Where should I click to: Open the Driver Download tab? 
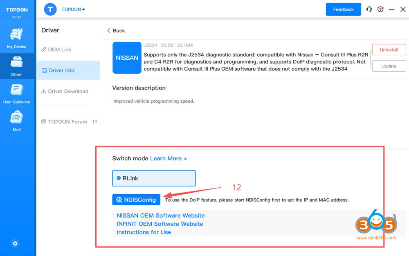(65, 91)
